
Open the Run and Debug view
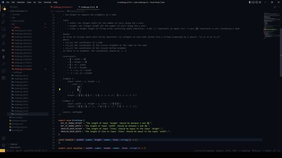[4, 22]
